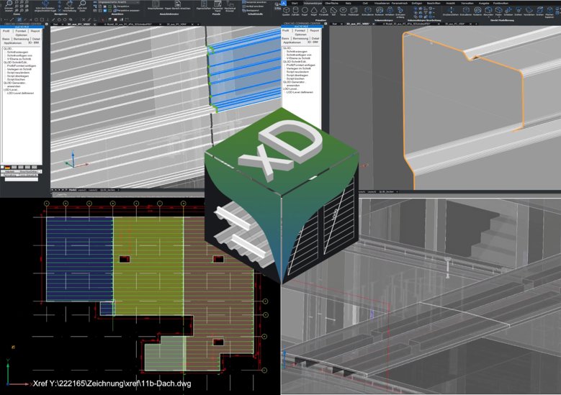This screenshot has width=561, height=395.
Task: Click the Flächen kopieren tool
Action: tap(549, 12)
